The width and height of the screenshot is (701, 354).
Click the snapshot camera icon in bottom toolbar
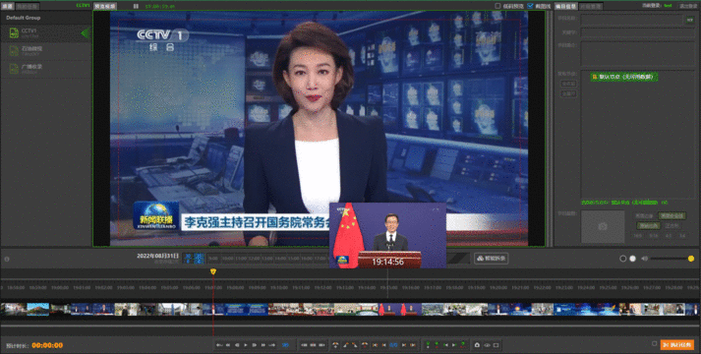point(477,345)
